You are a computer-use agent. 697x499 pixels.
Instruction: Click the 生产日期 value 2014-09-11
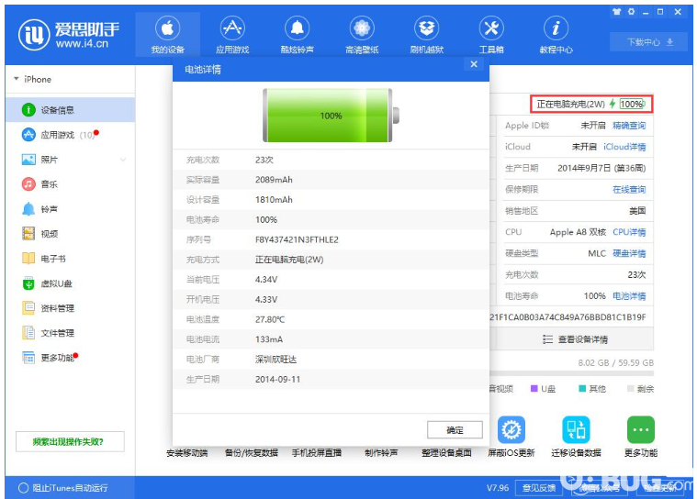[x=278, y=380]
